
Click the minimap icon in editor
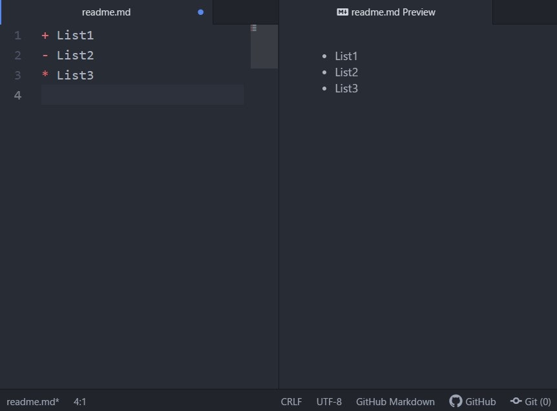point(254,28)
